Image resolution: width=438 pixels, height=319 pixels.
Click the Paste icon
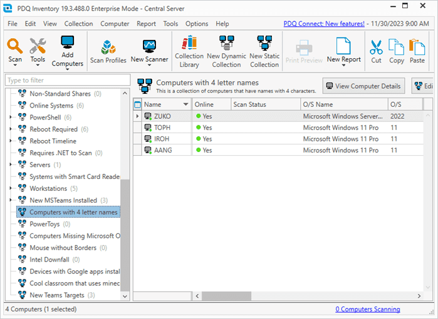click(417, 47)
